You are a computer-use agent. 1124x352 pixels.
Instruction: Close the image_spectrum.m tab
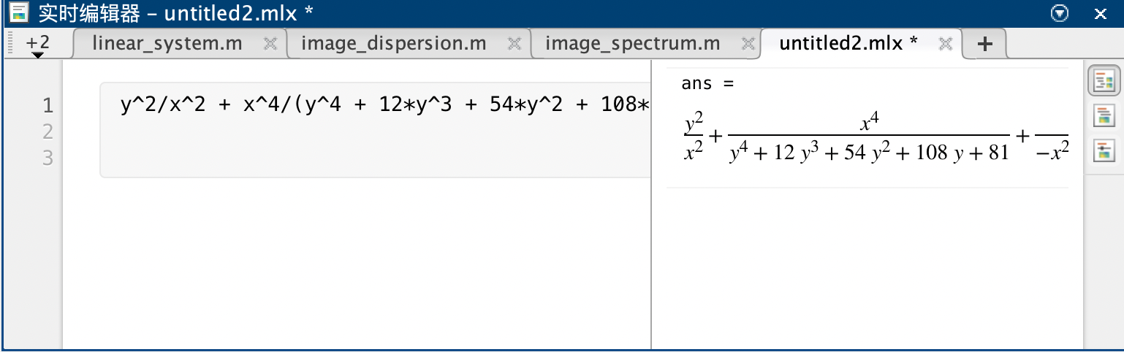[748, 44]
